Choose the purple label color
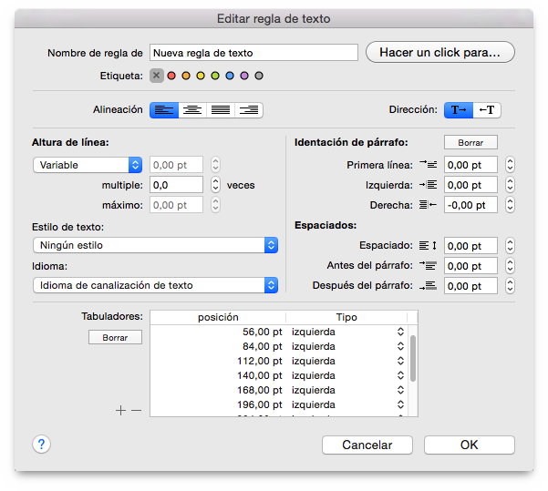Screen dimensions: 548x491 [x=244, y=76]
